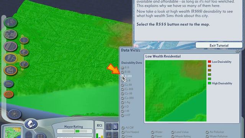The image size is (245, 138).
Task: Select the Co-§§§ desirability option
Action: click(x=127, y=98)
